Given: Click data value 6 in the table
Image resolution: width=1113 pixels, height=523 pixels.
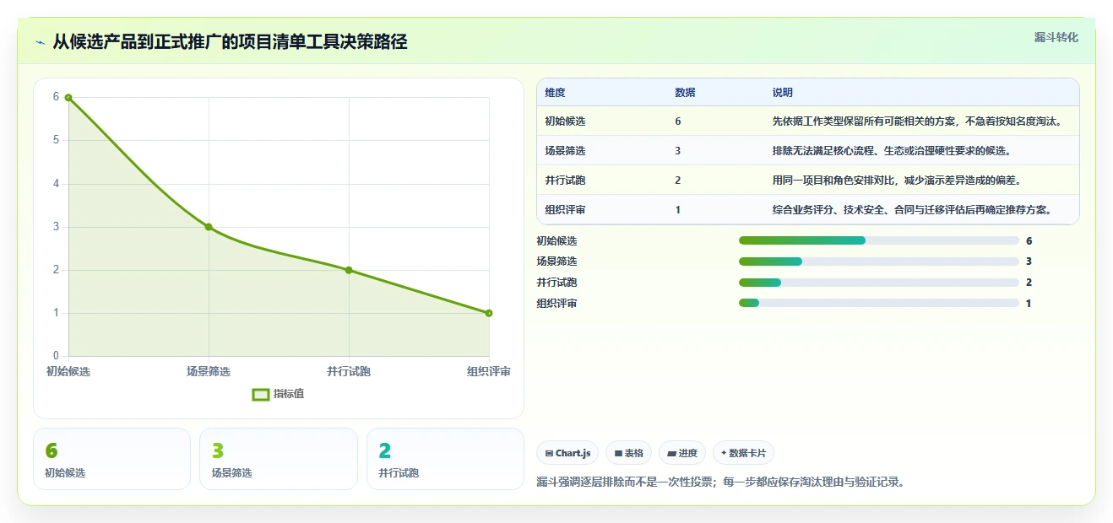Looking at the screenshot, I should [x=678, y=121].
